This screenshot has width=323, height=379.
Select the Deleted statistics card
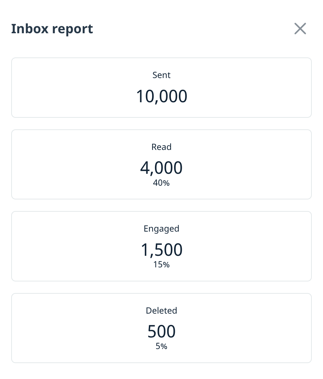point(161,328)
